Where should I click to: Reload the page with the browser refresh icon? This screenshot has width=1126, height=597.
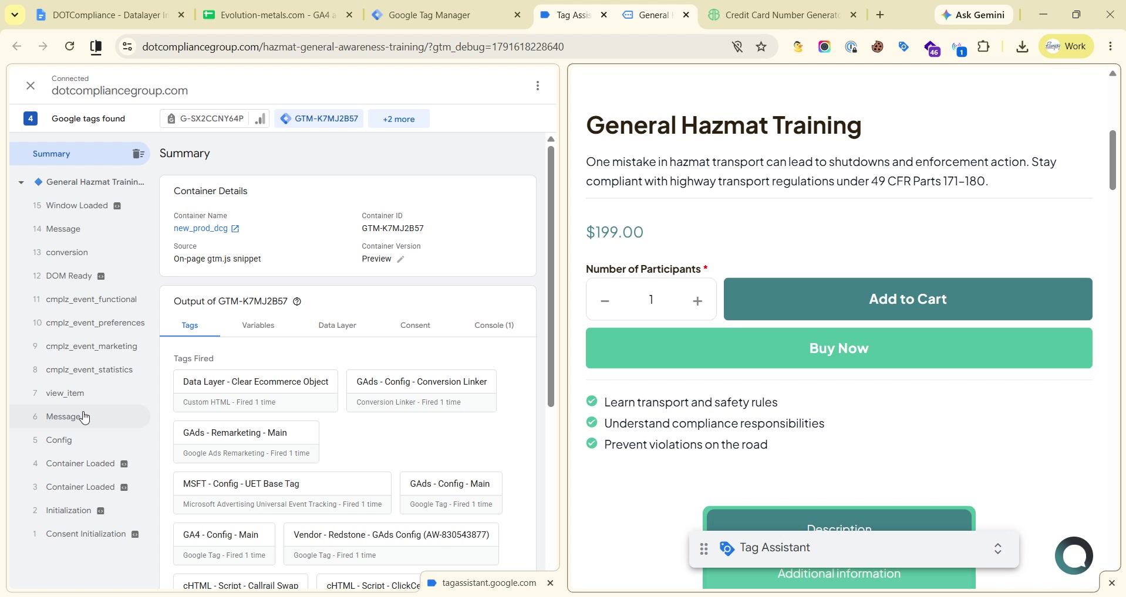point(69,46)
